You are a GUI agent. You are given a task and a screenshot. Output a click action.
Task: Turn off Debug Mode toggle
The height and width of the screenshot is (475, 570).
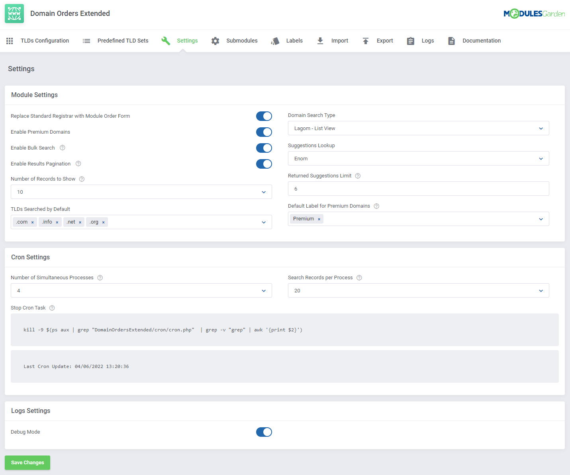pyautogui.click(x=264, y=432)
